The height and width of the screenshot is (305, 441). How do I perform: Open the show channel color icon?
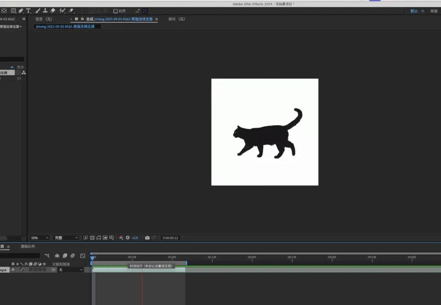click(121, 238)
